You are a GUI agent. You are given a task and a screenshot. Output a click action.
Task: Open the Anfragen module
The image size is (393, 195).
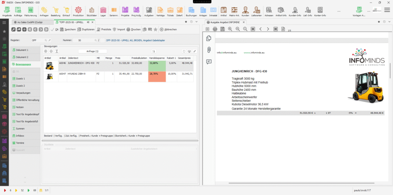click(44, 11)
